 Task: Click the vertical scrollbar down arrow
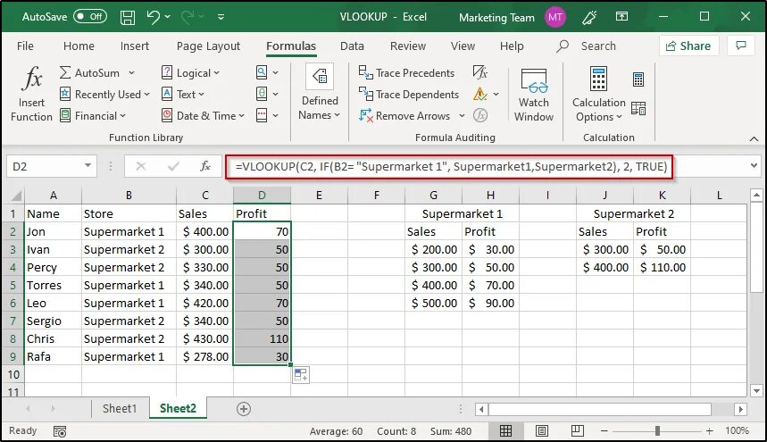756,390
